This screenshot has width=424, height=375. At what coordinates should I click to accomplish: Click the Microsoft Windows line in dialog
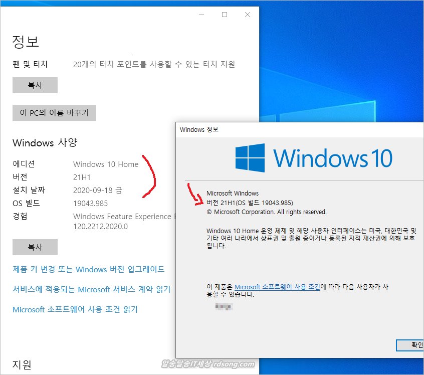coord(233,193)
